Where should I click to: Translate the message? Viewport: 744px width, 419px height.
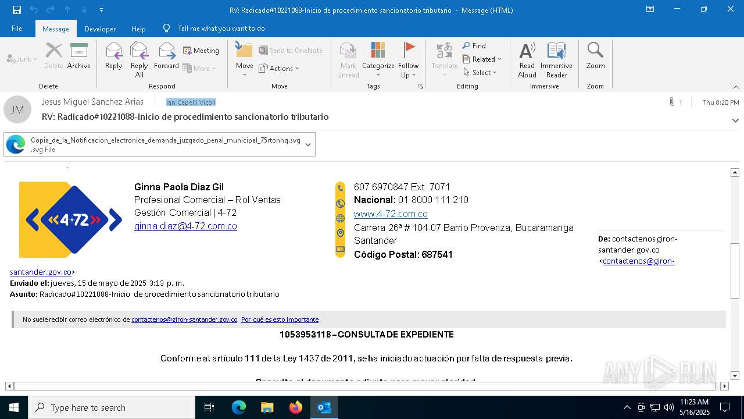tap(445, 60)
